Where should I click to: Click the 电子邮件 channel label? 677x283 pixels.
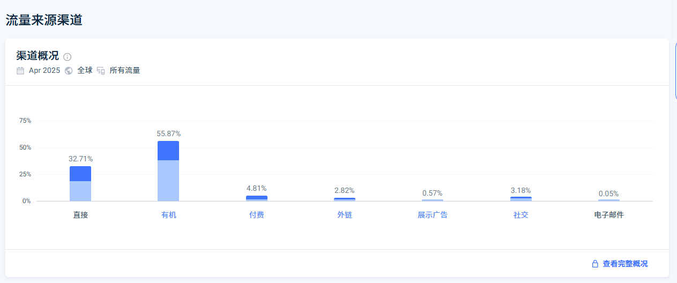click(609, 215)
